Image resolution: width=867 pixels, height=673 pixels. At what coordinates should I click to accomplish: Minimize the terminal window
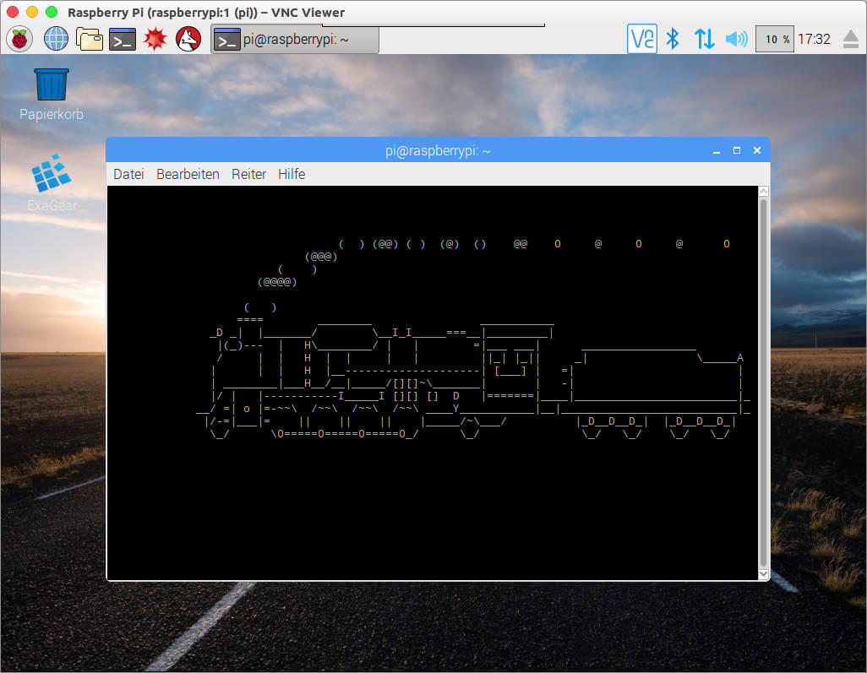717,151
